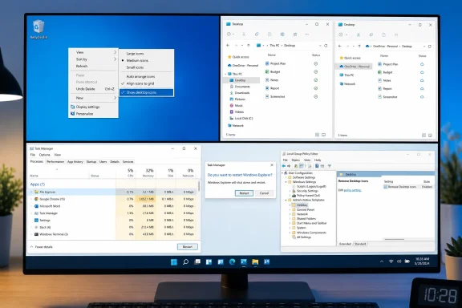The image size is (462, 308).
Task: Switch to large icons view in This PC Explorer status bar
Action: pos(323,135)
